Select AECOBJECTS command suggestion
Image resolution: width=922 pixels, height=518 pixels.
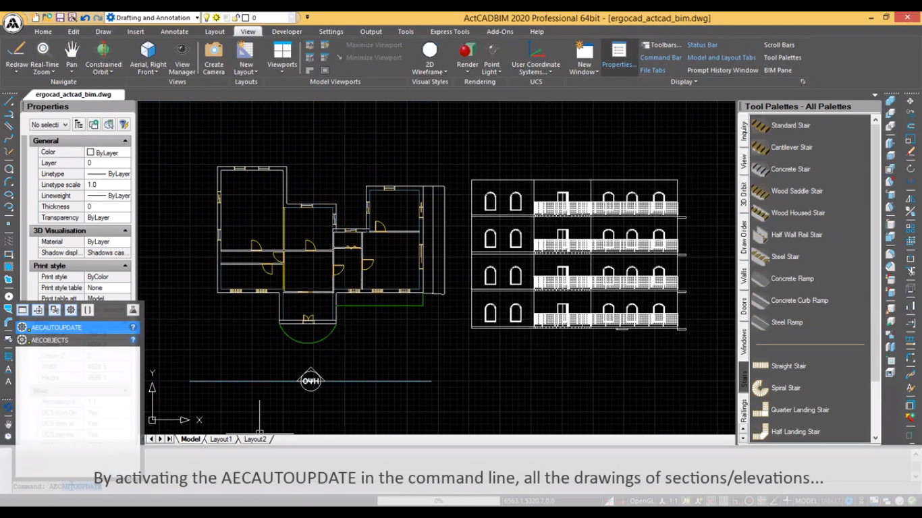click(x=78, y=340)
